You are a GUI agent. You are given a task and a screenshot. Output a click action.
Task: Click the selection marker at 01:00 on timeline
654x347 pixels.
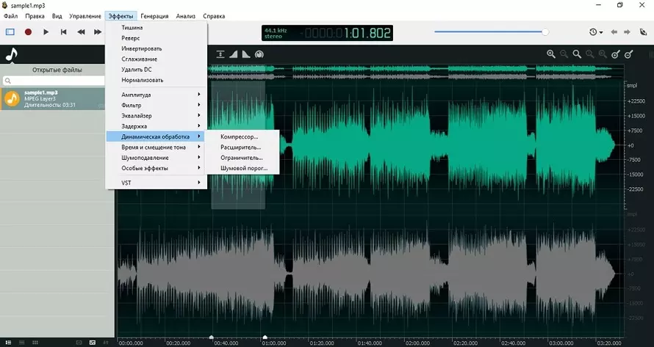coord(265,337)
